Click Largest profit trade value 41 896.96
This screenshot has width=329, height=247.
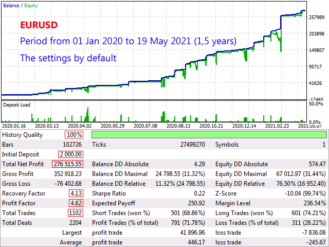click(x=192, y=233)
